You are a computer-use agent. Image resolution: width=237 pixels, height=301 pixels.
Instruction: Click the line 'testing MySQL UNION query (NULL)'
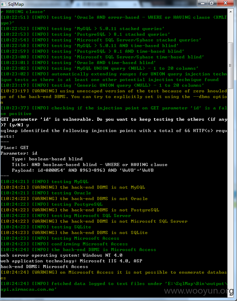click(x=100, y=68)
